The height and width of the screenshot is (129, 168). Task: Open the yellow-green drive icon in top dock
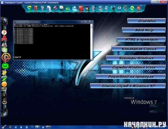click(x=29, y=8)
